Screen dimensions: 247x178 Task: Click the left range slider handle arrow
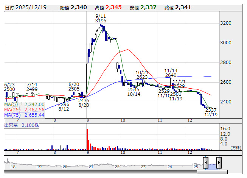tap(206, 162)
